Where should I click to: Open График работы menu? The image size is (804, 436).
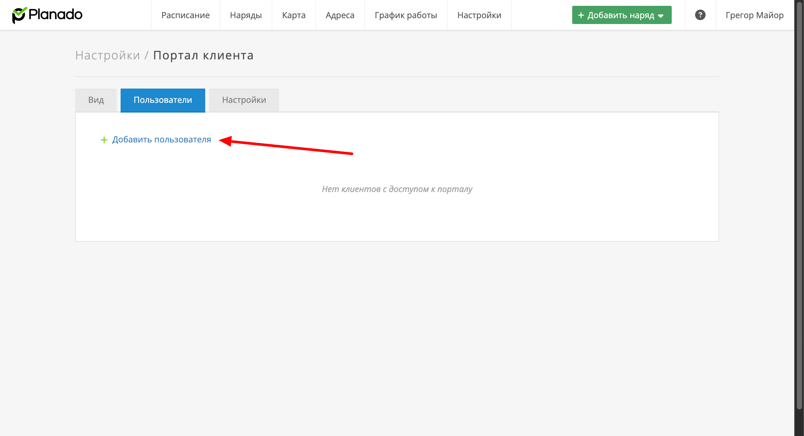tap(406, 15)
